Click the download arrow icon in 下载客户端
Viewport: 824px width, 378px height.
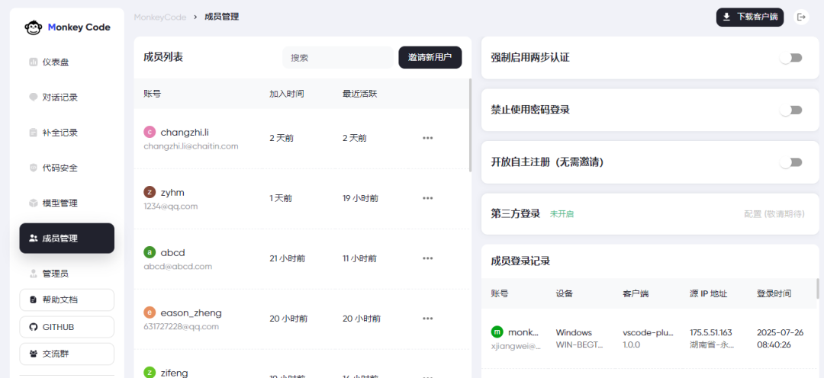[x=726, y=17]
